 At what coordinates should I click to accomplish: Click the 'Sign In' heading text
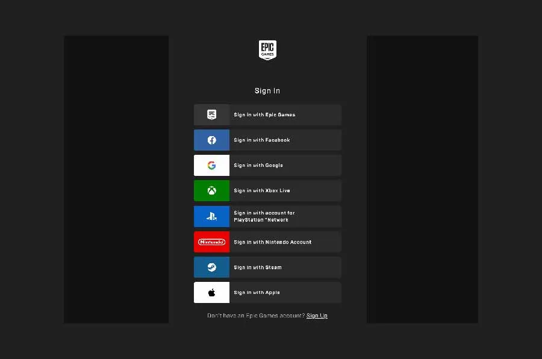(267, 91)
